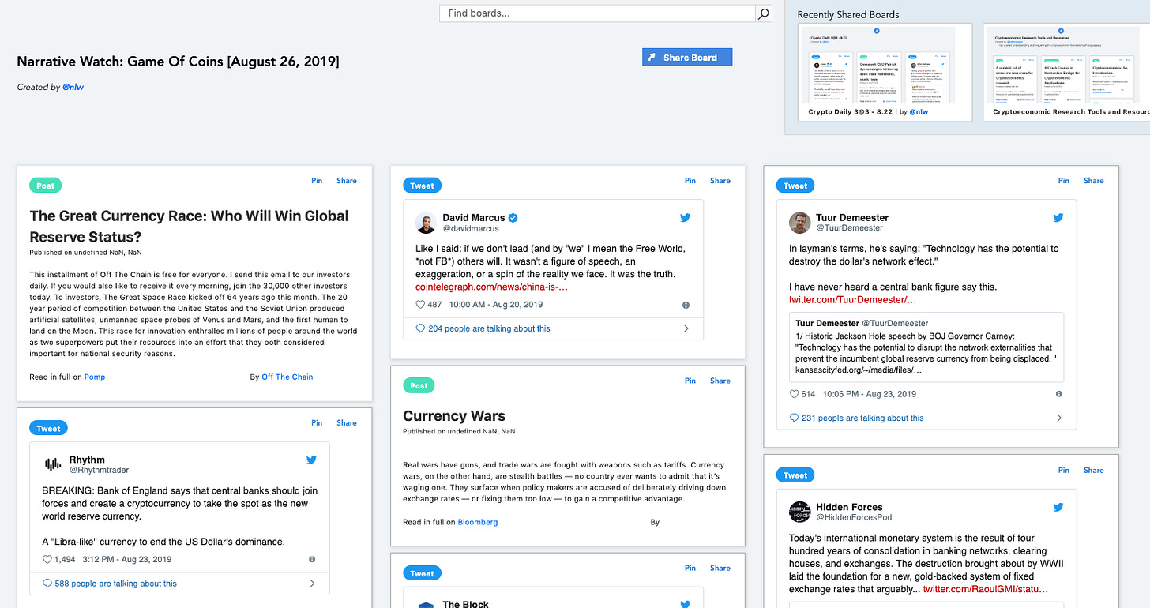
Task: Click the @Rhythmtrader handle
Action: [99, 470]
